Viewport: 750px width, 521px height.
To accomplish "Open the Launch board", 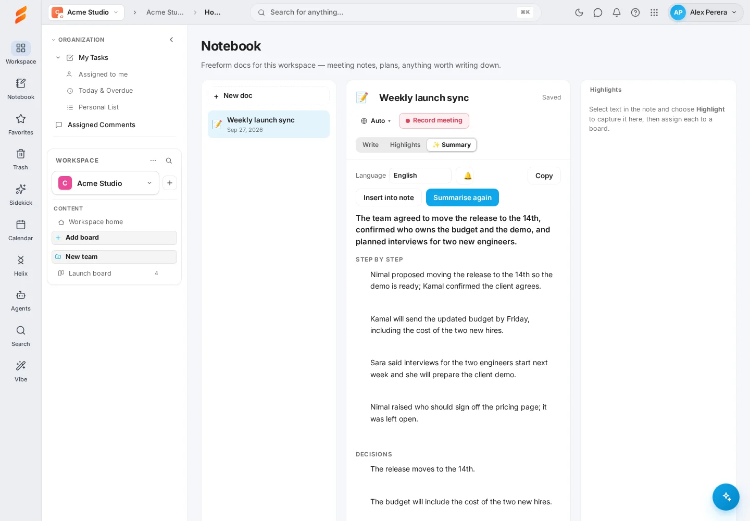I will point(115,274).
